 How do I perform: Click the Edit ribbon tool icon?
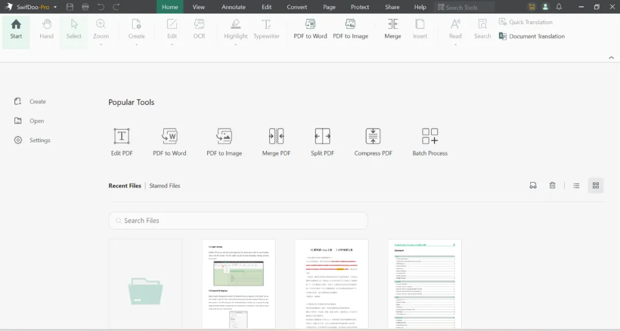point(172,25)
